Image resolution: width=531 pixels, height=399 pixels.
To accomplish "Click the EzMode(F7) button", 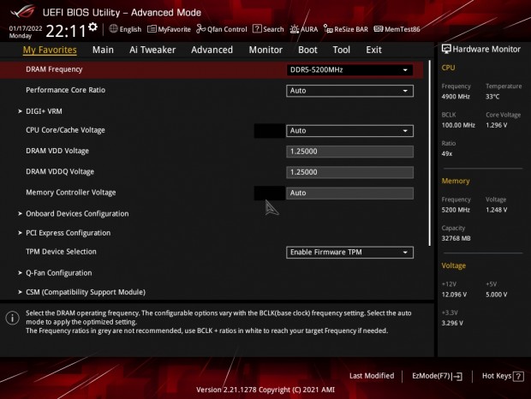I will [437, 376].
